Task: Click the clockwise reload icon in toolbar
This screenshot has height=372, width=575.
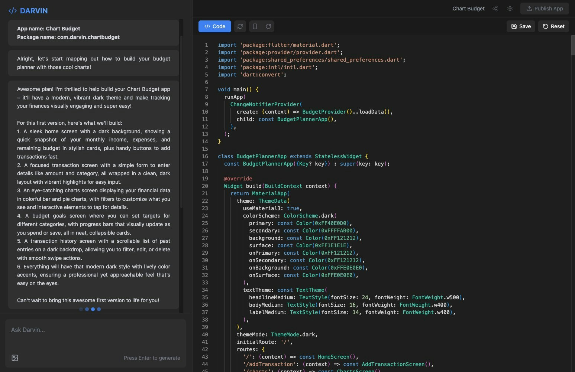Action: pos(268,26)
